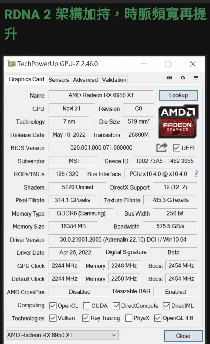Select the Graphics Card tab
The height and width of the screenshot is (344, 210).
coord(26,79)
